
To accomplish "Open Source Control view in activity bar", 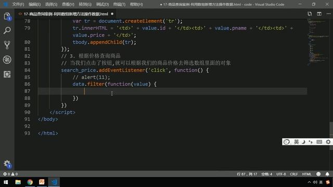I will (x=7, y=45).
